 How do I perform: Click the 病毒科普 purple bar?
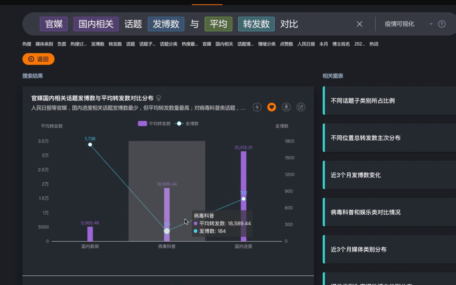pos(167,215)
